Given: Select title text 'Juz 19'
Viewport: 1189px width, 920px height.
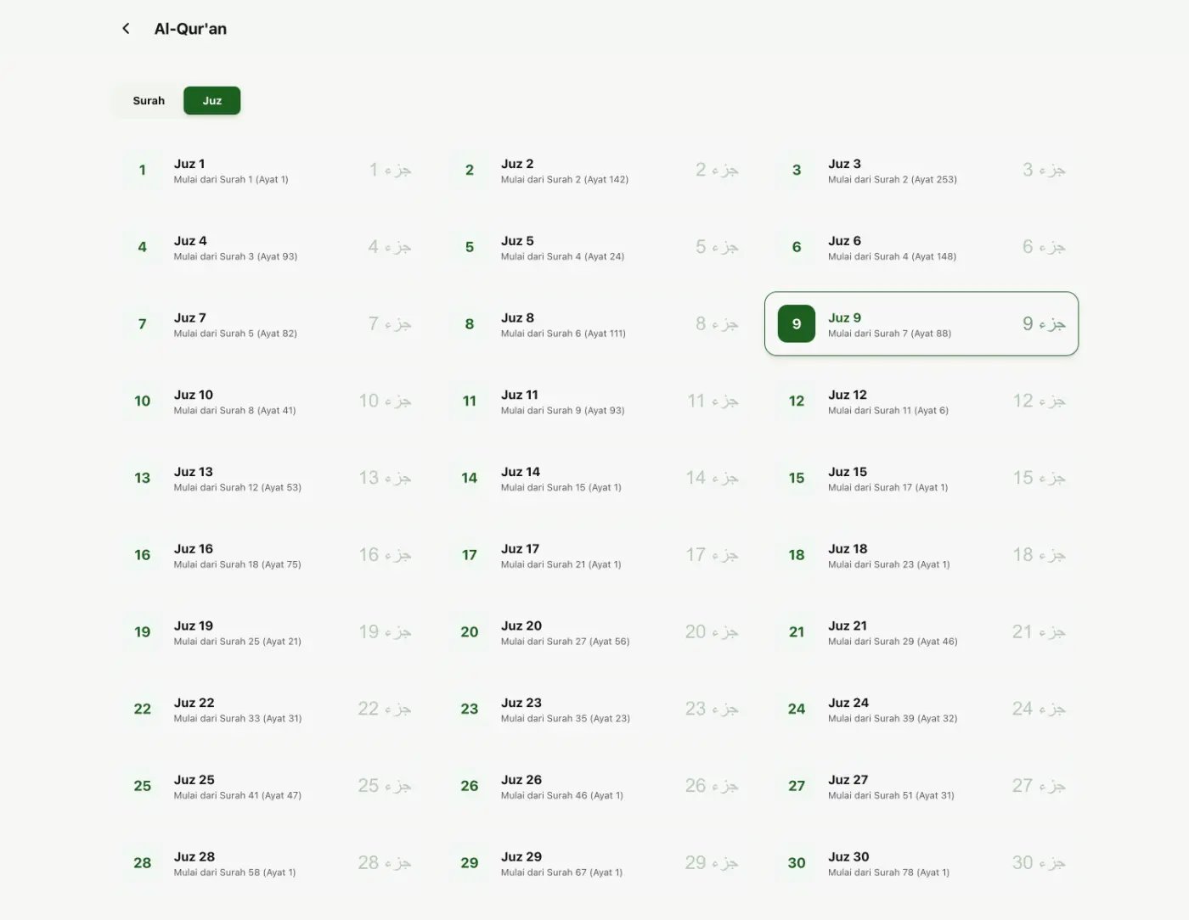Looking at the screenshot, I should pyautogui.click(x=194, y=626).
